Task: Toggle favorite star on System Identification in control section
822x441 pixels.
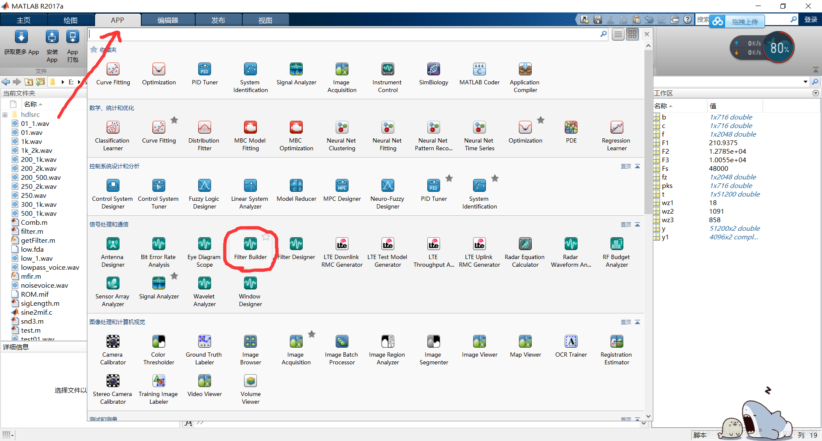Action: (x=495, y=179)
